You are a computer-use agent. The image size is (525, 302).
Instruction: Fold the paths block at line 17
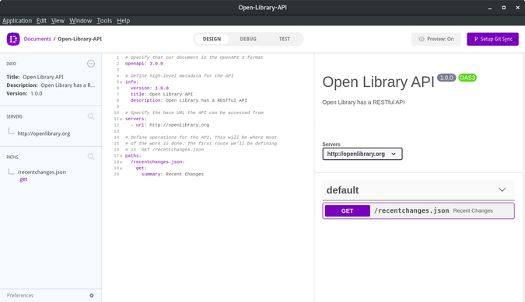pos(121,156)
